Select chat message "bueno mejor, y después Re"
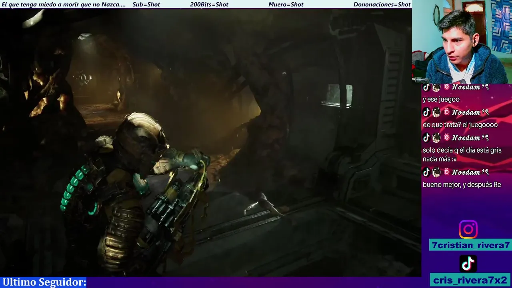512x288 pixels. [x=462, y=185]
